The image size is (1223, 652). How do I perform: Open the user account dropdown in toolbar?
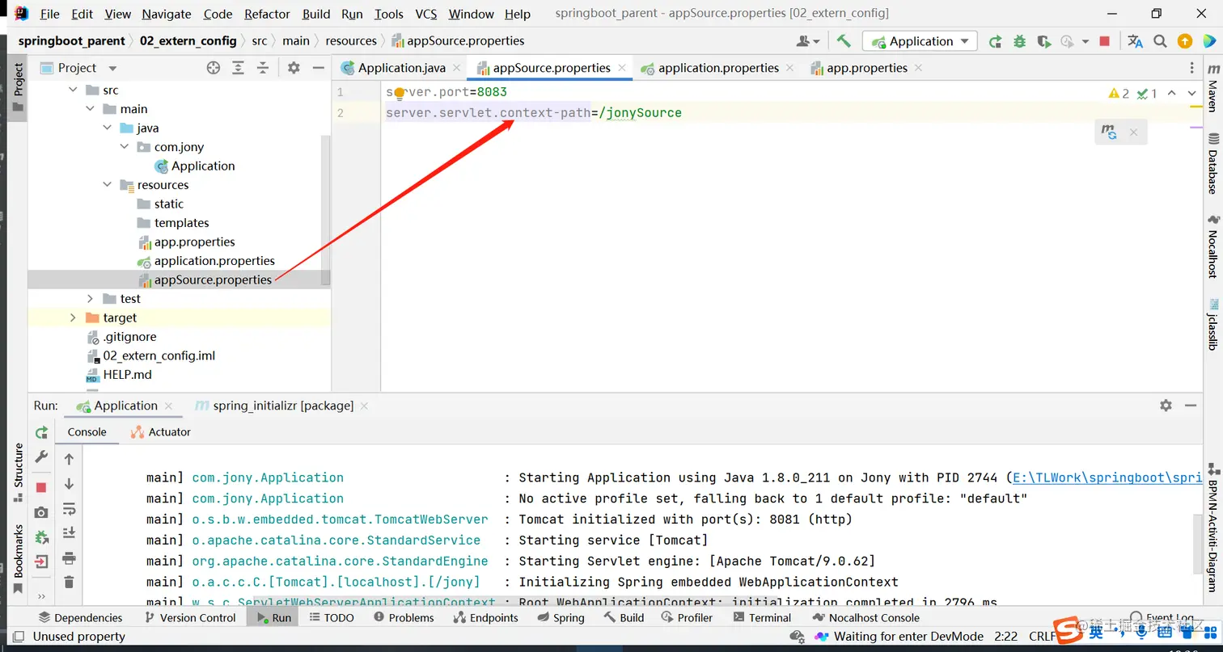click(807, 41)
